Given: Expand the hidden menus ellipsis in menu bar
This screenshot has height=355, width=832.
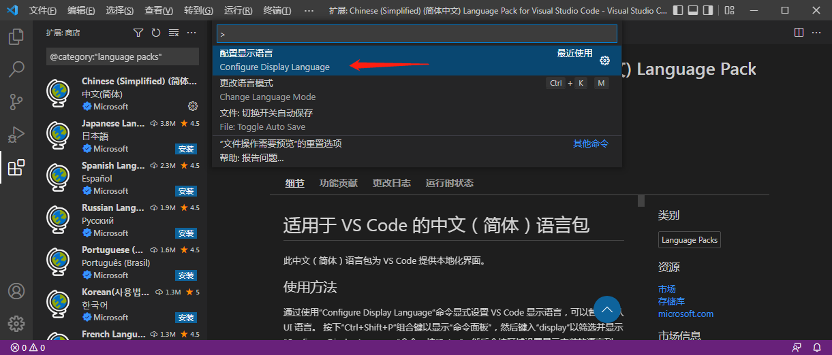Looking at the screenshot, I should tap(309, 11).
